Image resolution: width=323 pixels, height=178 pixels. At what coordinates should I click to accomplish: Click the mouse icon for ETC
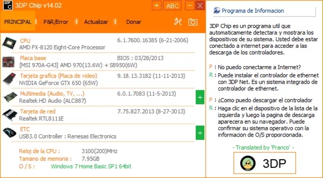(x=10, y=132)
